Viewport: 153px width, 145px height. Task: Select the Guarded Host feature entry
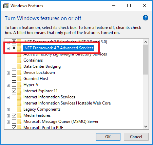pyautogui.click(x=36, y=79)
